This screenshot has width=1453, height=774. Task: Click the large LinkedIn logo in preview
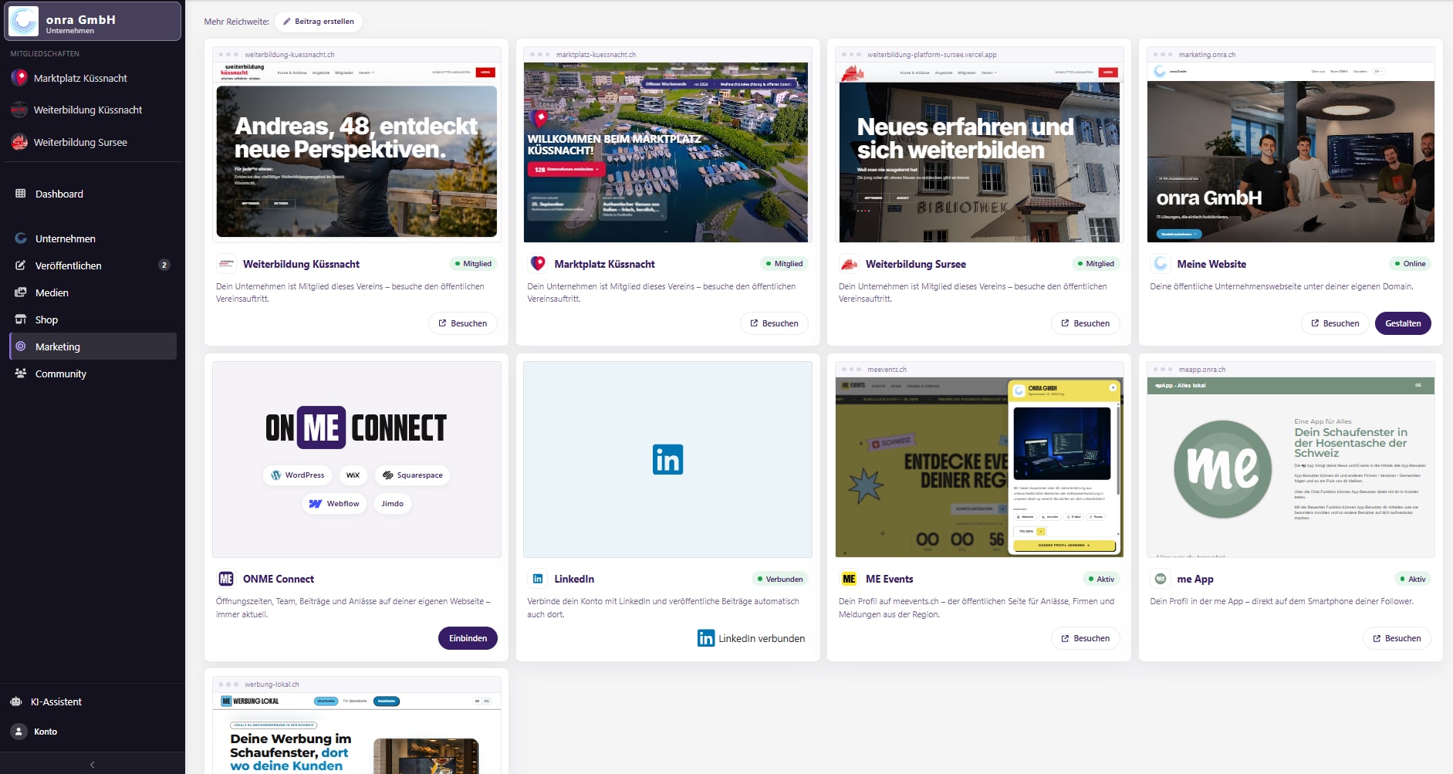click(x=667, y=460)
